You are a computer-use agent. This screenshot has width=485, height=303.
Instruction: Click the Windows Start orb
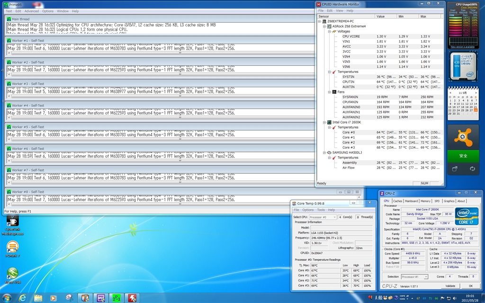[7, 298]
